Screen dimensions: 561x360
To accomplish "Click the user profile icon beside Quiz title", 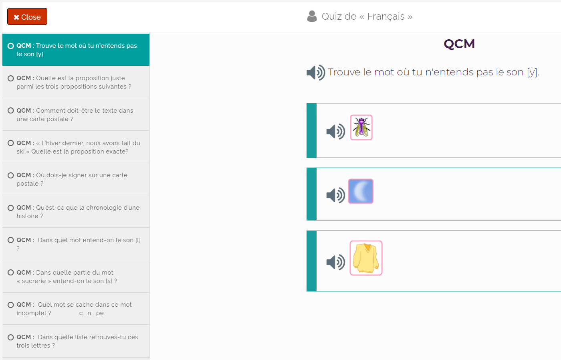I will tap(312, 16).
